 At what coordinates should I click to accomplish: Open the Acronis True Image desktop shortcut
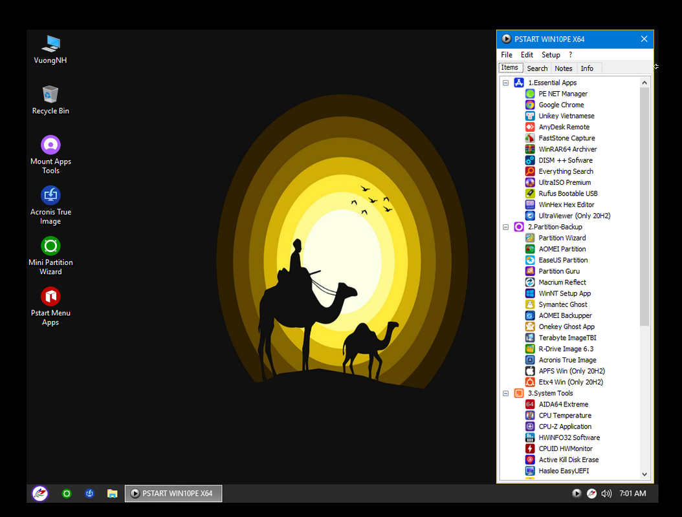point(50,205)
